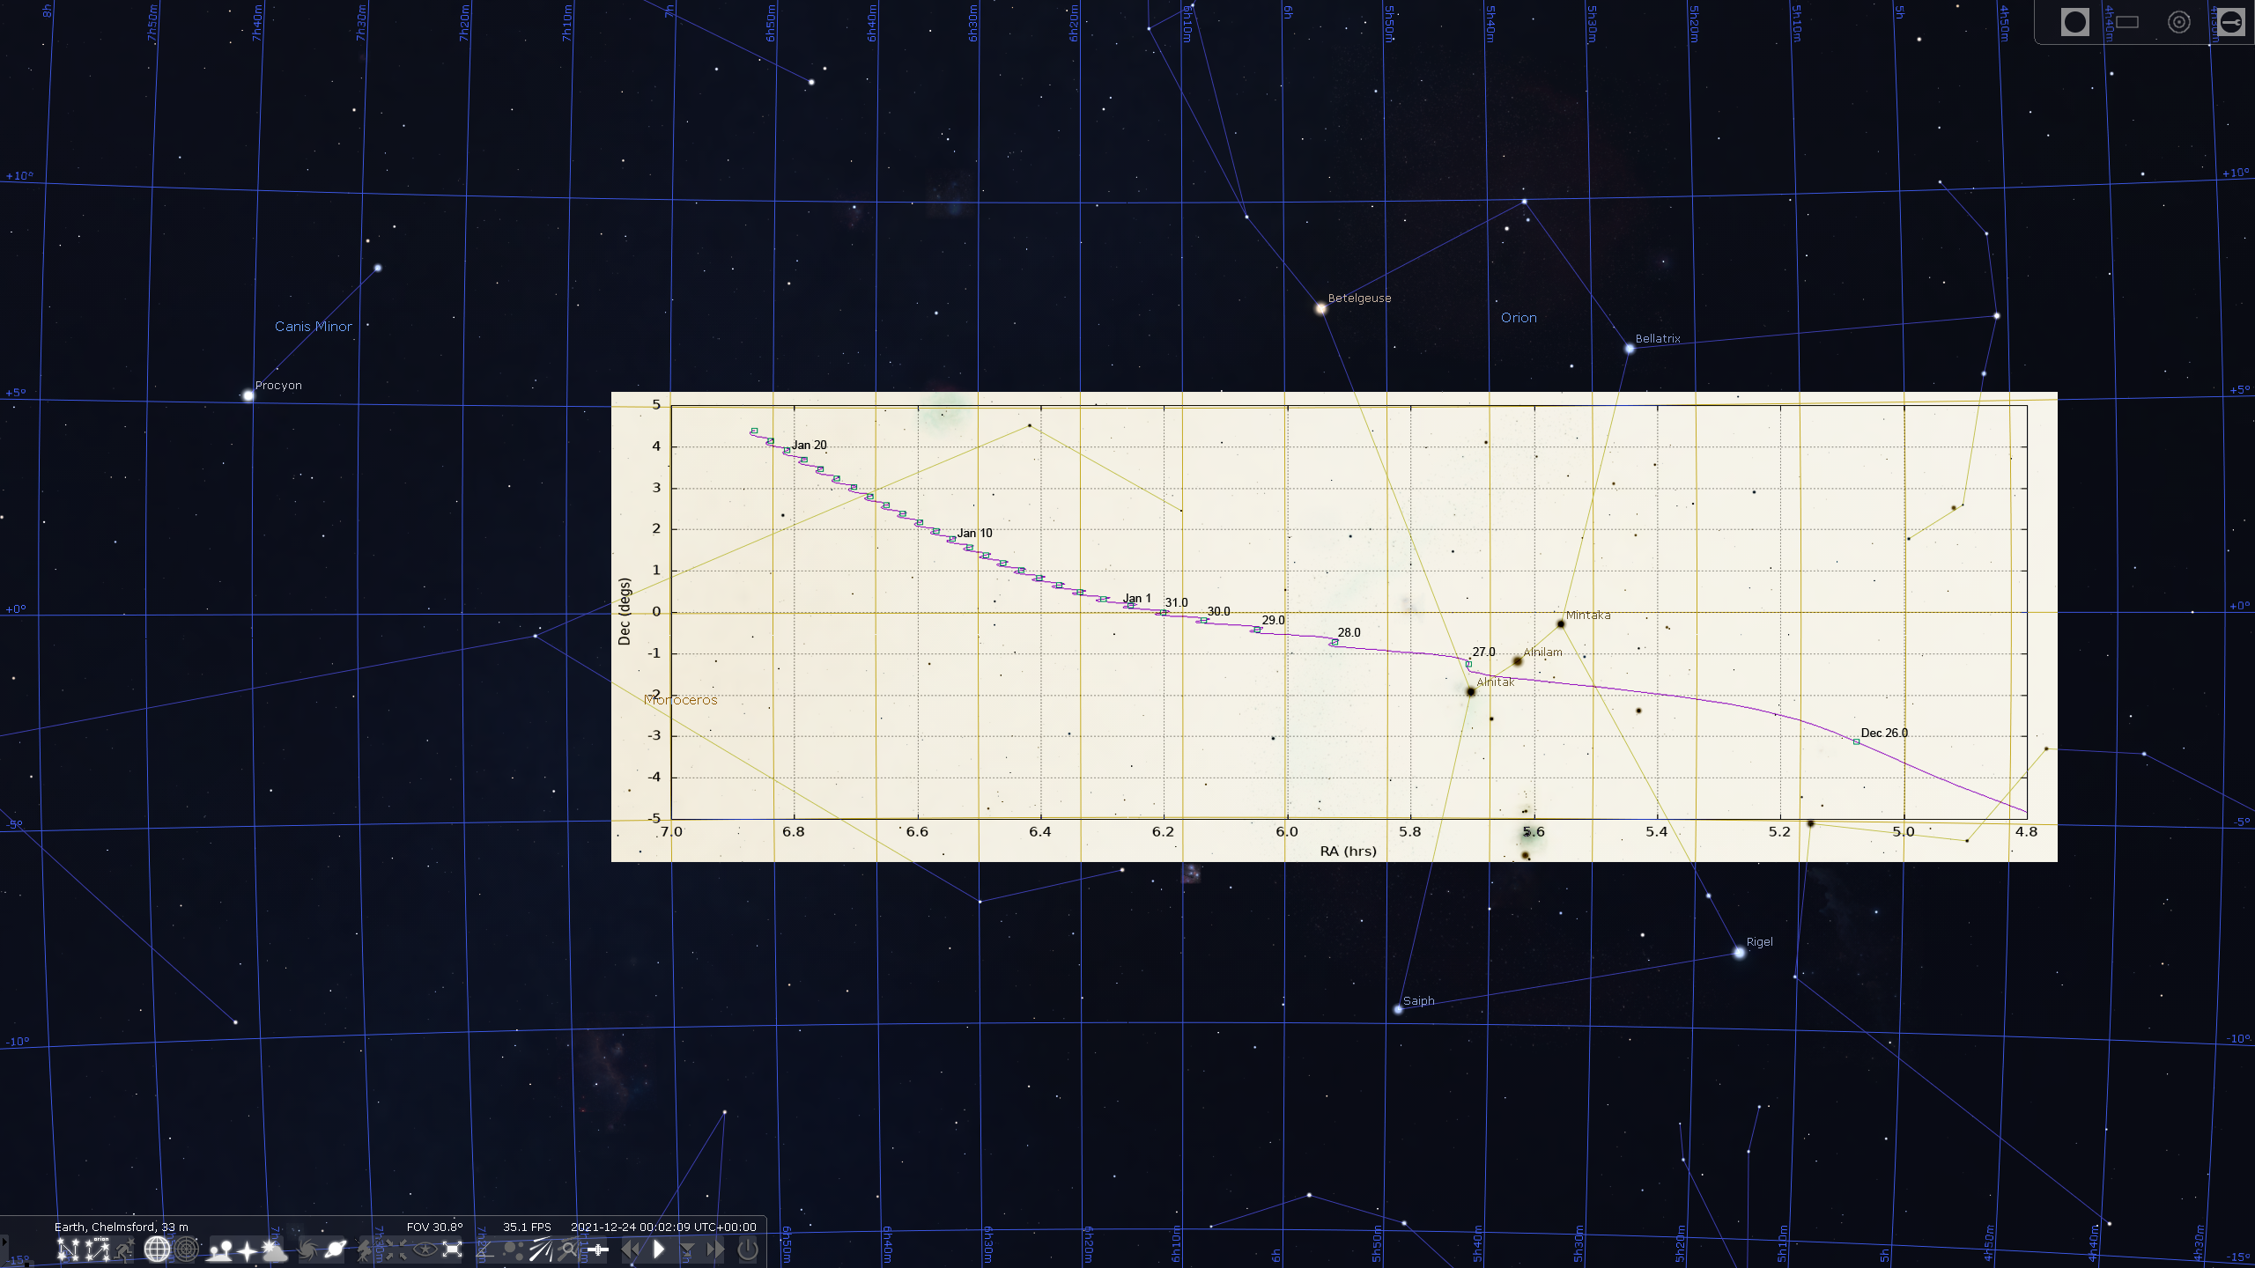
Task: Toggle the equatorial grid
Action: pos(157,1250)
